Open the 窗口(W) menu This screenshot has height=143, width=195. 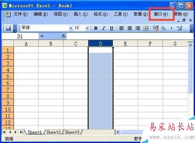point(161,14)
